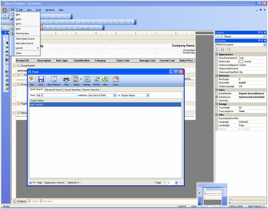268x209 pixels.
Task: Click the Export icon in Find toolbar
Action: coord(76,80)
